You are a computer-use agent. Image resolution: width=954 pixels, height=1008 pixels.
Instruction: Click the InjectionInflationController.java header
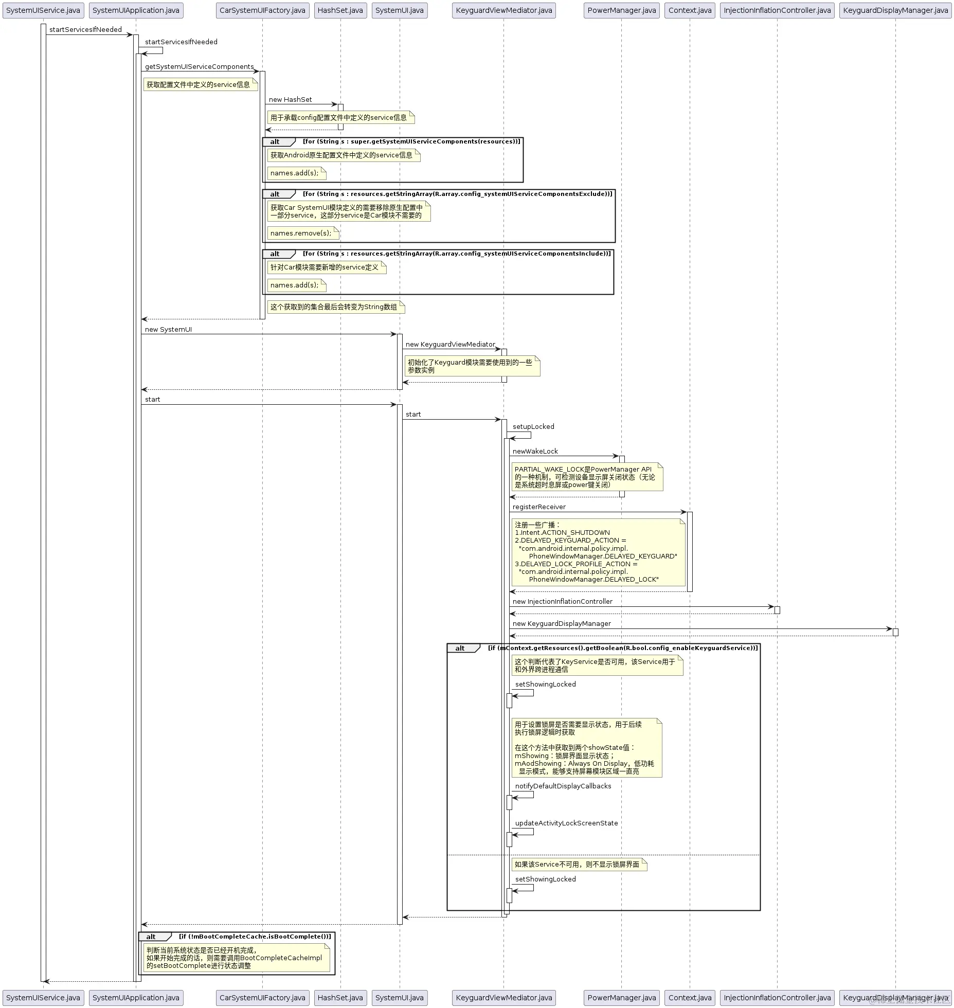click(x=778, y=10)
